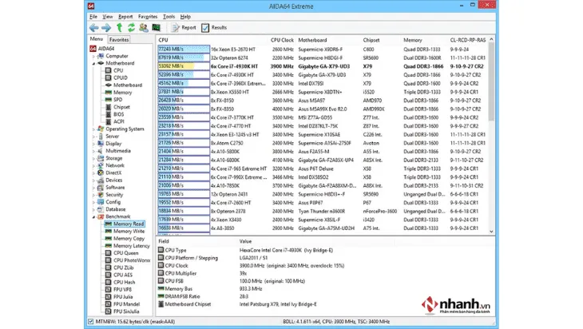Image resolution: width=583 pixels, height=329 pixels.
Task: Collapse the Benchmark tree node
Action: pyautogui.click(x=93, y=216)
